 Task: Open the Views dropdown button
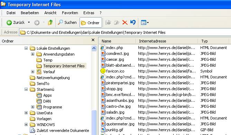pyautogui.click(x=145, y=23)
